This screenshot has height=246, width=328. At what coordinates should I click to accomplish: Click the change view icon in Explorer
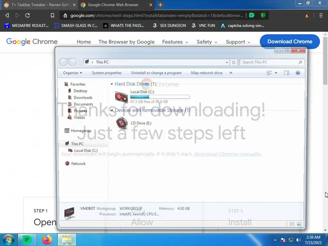tap(269, 73)
